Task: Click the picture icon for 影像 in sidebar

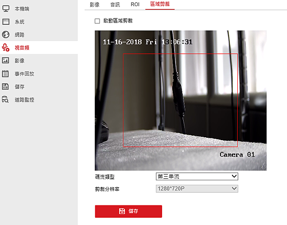Action: pyautogui.click(x=5, y=61)
